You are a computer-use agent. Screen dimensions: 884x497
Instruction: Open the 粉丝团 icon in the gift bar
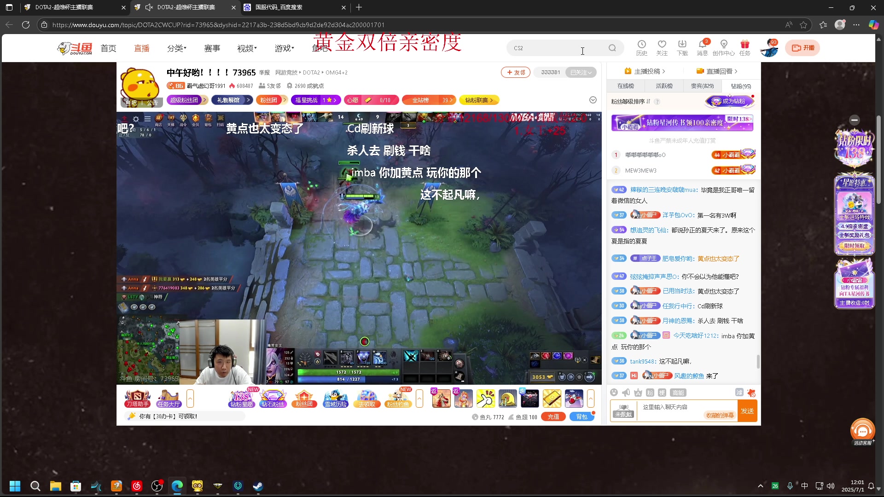coord(304,398)
